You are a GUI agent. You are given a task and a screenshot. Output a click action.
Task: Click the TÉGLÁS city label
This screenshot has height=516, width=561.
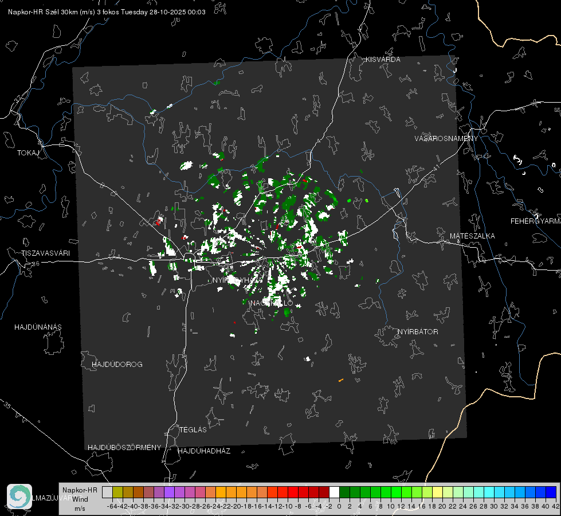[193, 430]
